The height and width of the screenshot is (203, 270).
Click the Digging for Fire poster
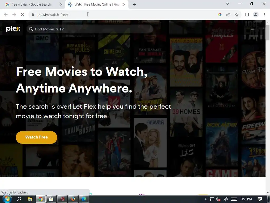(x=186, y=62)
